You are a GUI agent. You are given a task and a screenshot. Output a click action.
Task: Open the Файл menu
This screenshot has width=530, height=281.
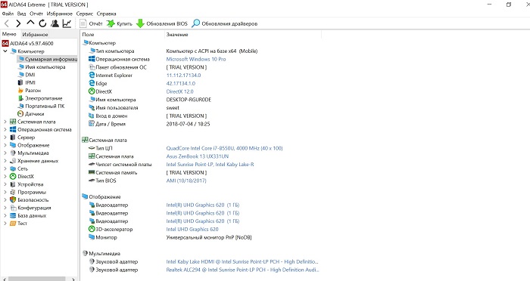pos(8,14)
